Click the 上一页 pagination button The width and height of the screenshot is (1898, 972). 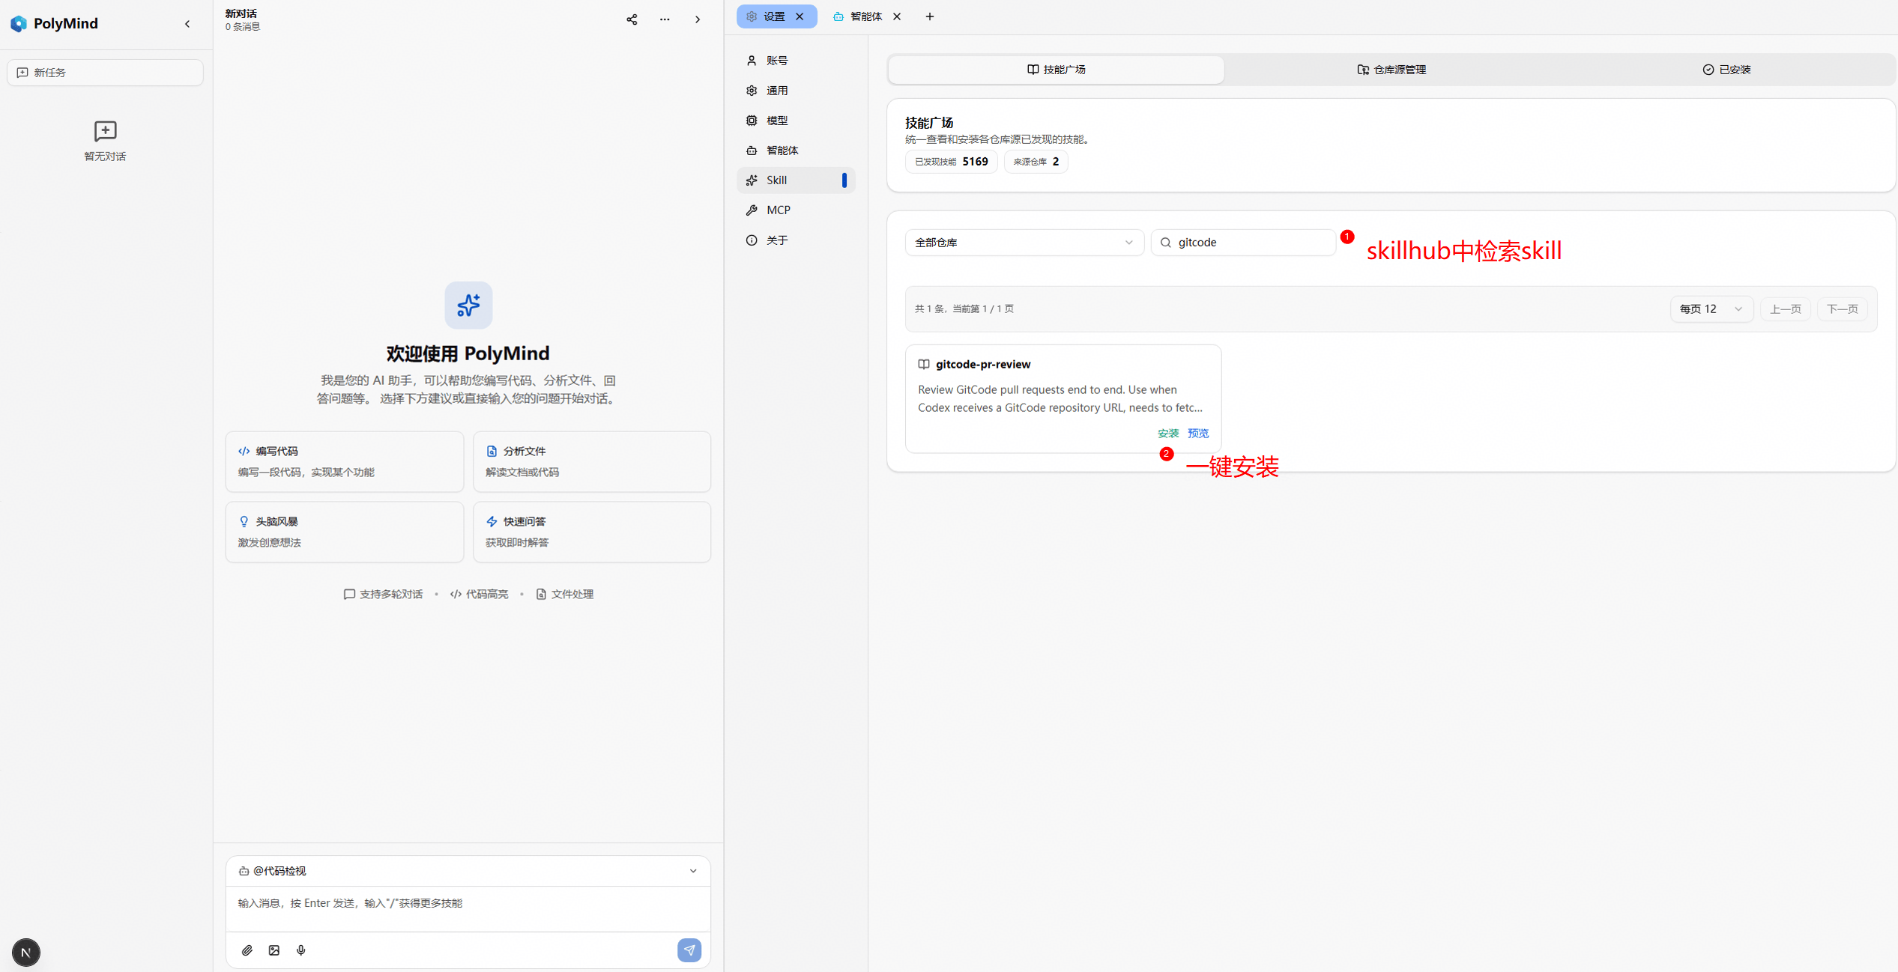click(x=1786, y=309)
